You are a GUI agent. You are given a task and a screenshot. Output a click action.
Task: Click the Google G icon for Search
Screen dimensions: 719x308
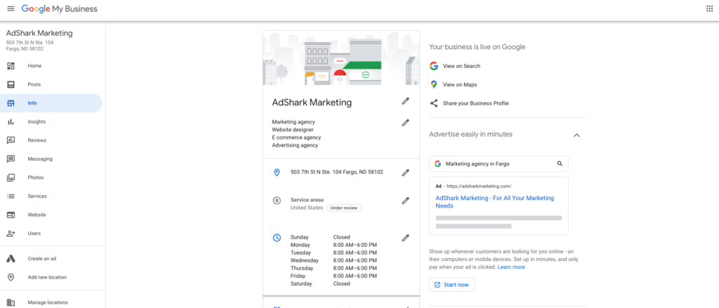[x=434, y=66]
